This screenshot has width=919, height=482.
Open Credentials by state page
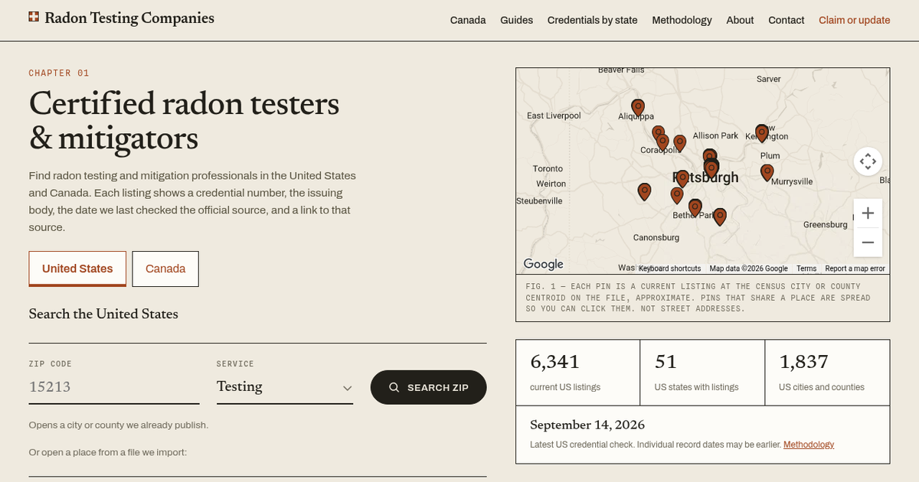pyautogui.click(x=593, y=20)
